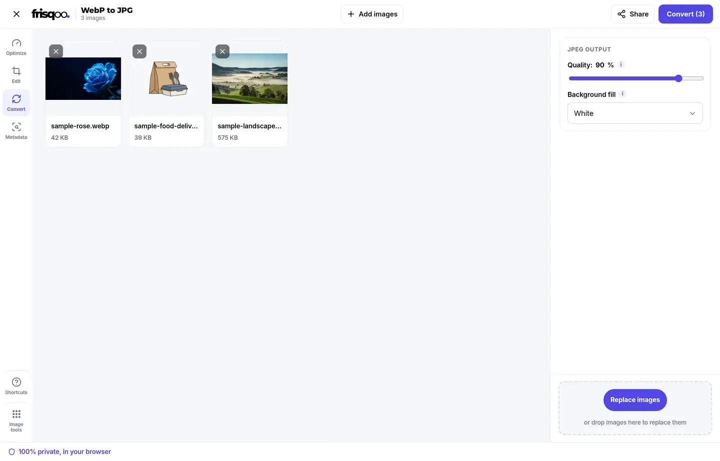Click the 100% private footer text

click(64, 452)
